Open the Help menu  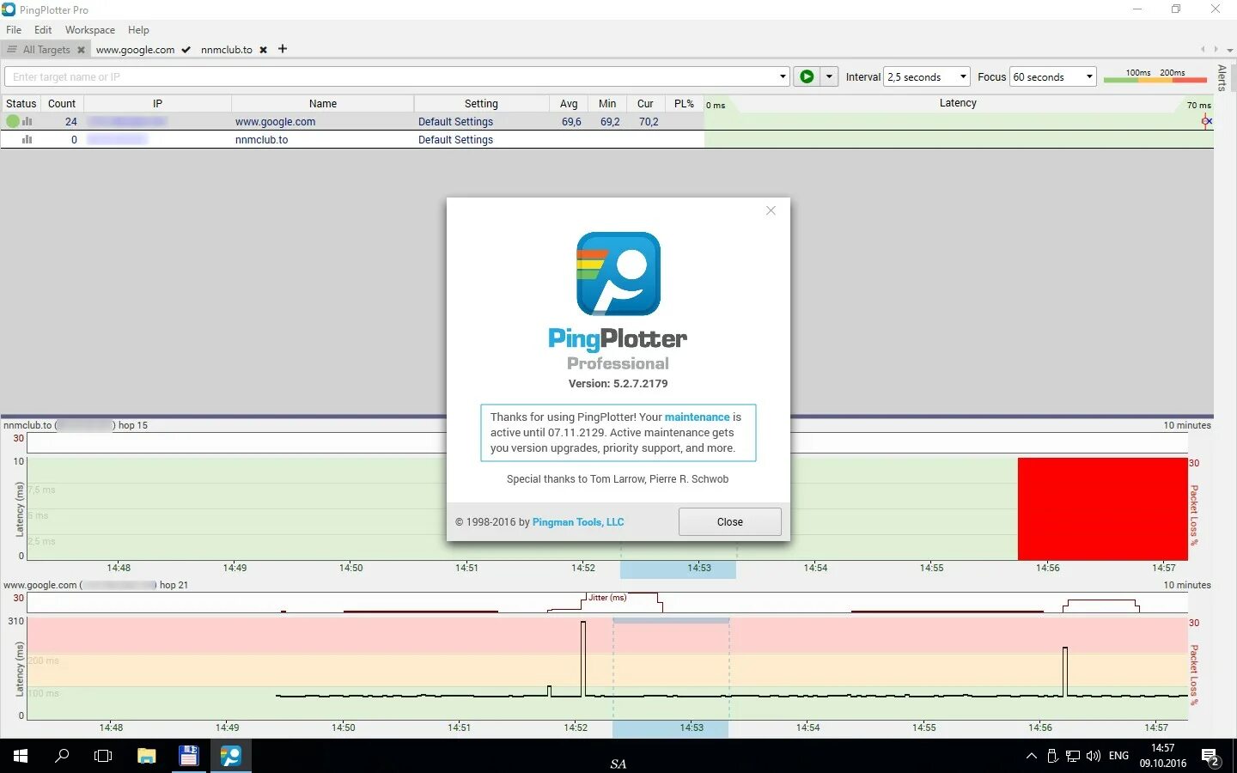click(x=138, y=29)
